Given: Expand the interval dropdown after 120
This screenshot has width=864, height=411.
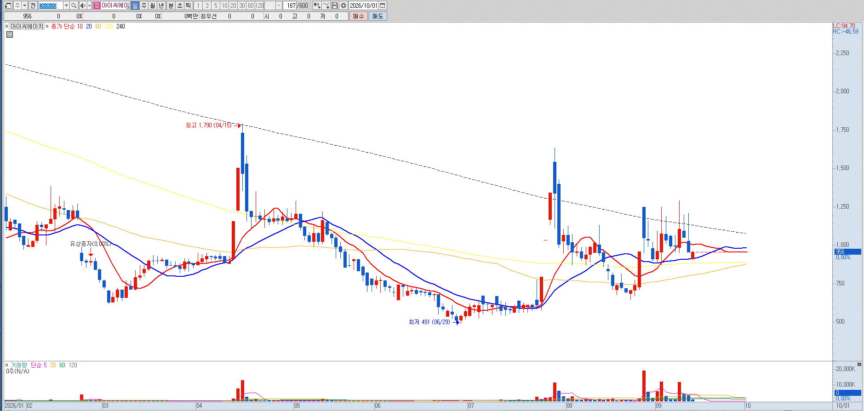Looking at the screenshot, I should coord(279,6).
